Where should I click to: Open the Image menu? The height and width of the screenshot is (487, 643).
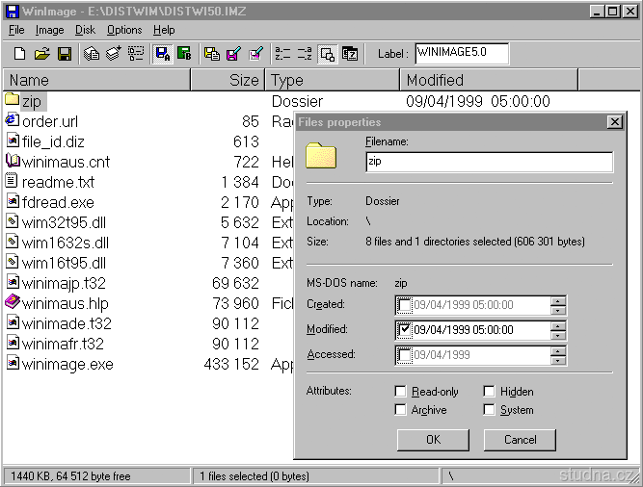(49, 30)
